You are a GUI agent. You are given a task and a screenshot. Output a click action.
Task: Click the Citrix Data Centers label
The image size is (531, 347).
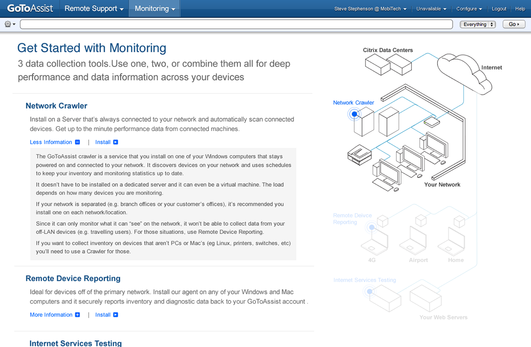click(388, 50)
